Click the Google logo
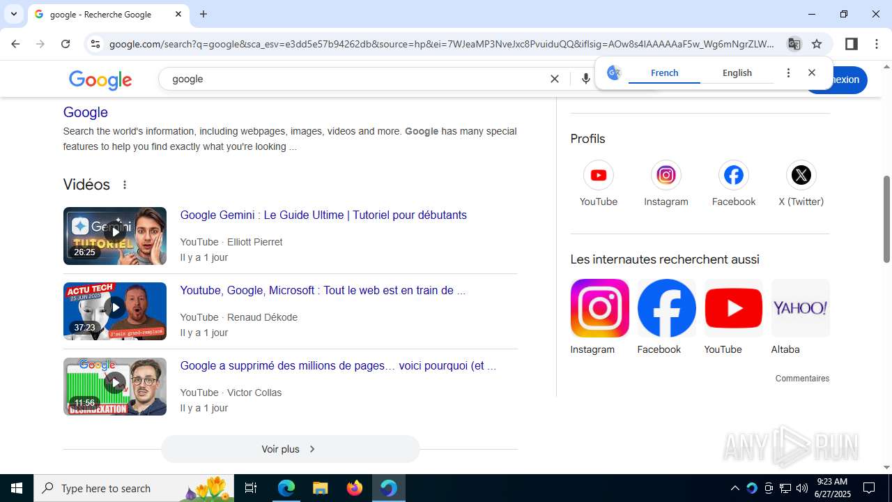 [100, 79]
